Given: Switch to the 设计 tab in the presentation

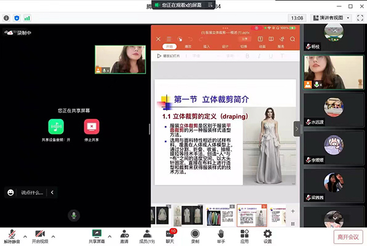Looking at the screenshot, I should tap(225, 46).
